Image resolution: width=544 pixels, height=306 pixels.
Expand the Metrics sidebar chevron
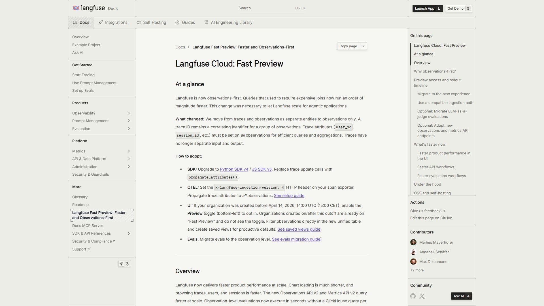[x=129, y=151]
